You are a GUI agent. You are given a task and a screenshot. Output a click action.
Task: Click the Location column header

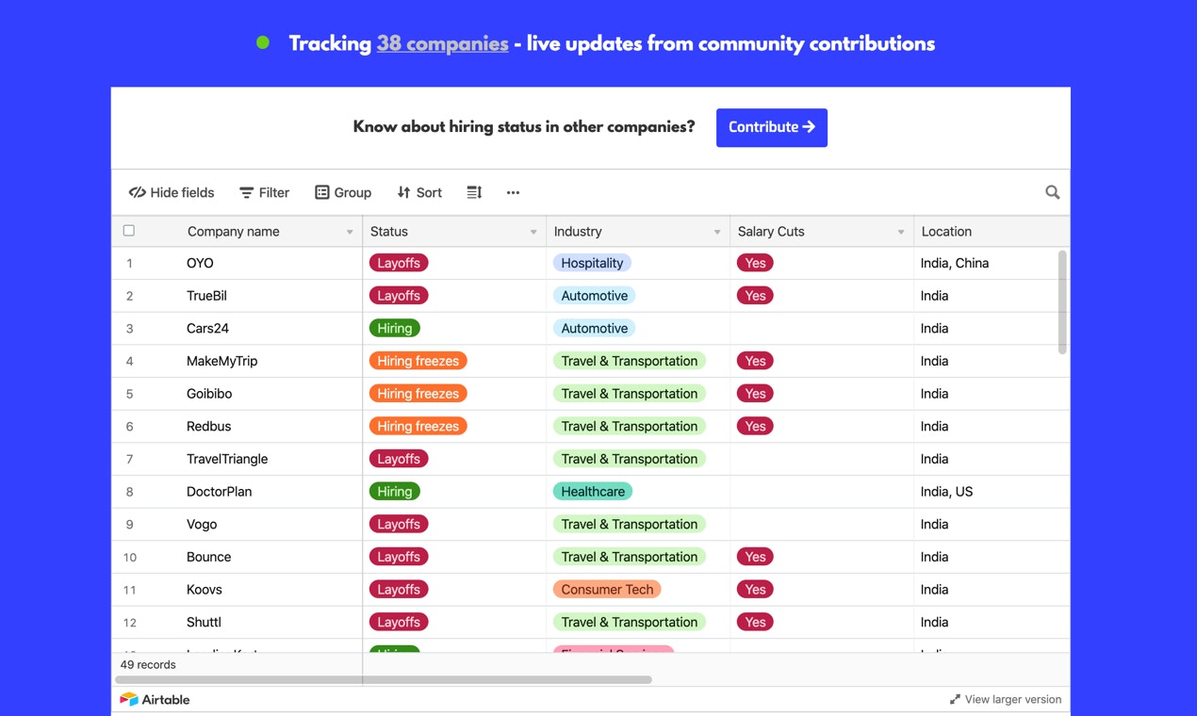pos(992,231)
